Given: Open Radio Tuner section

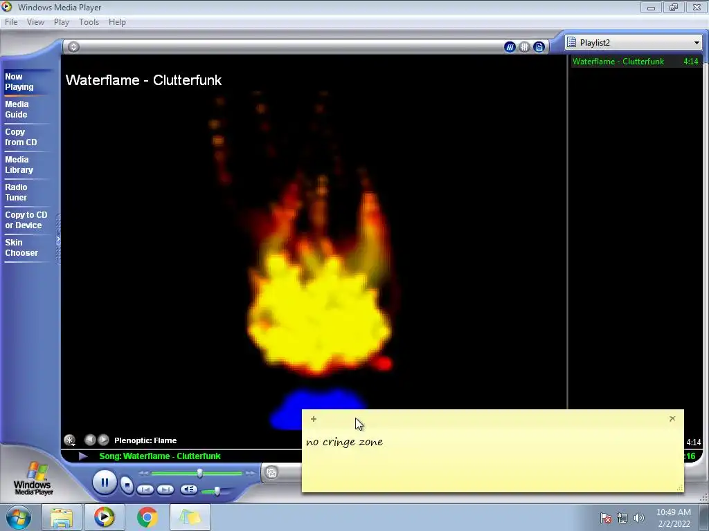Looking at the screenshot, I should pos(17,192).
